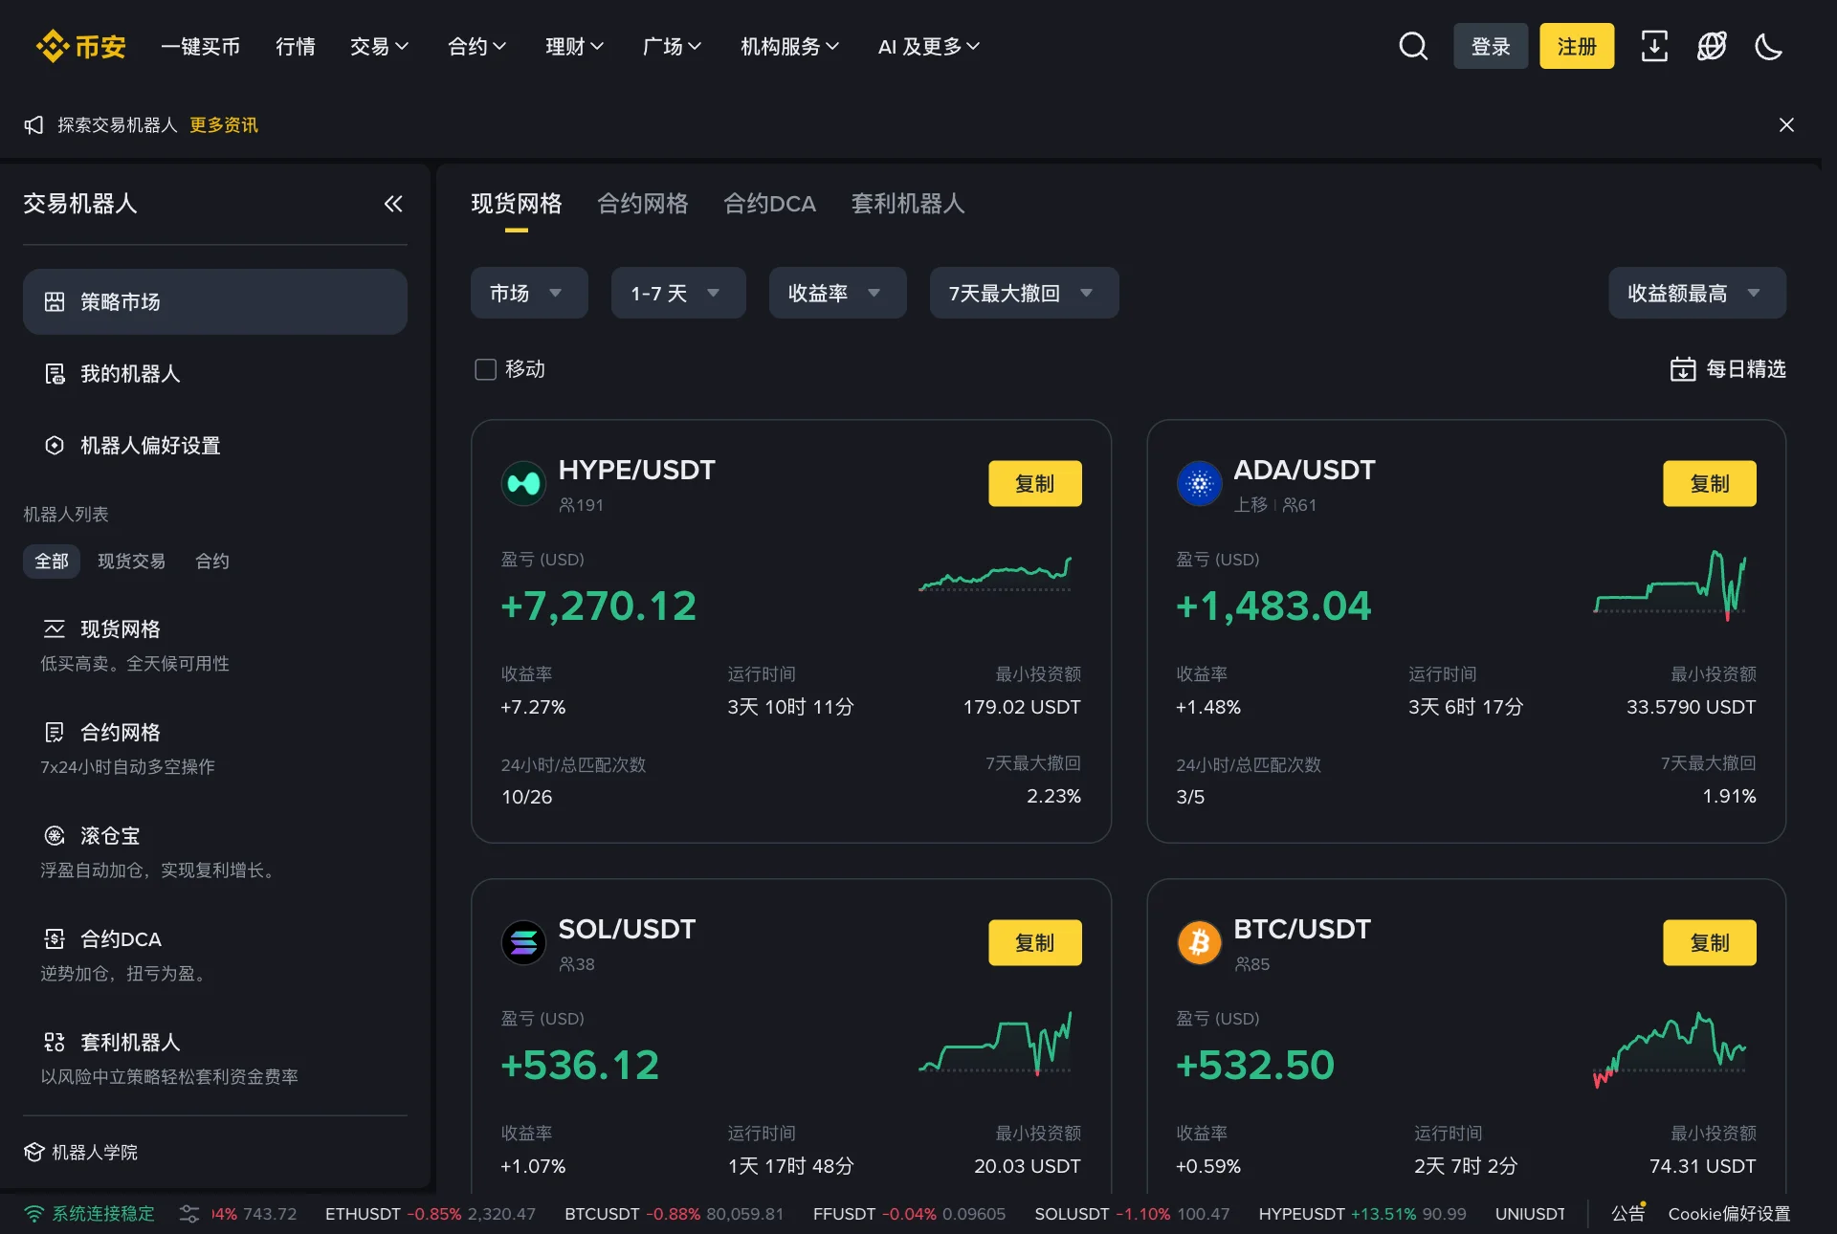1837x1234 pixels.
Task: Select 我的机器人 in sidebar
Action: tap(215, 374)
